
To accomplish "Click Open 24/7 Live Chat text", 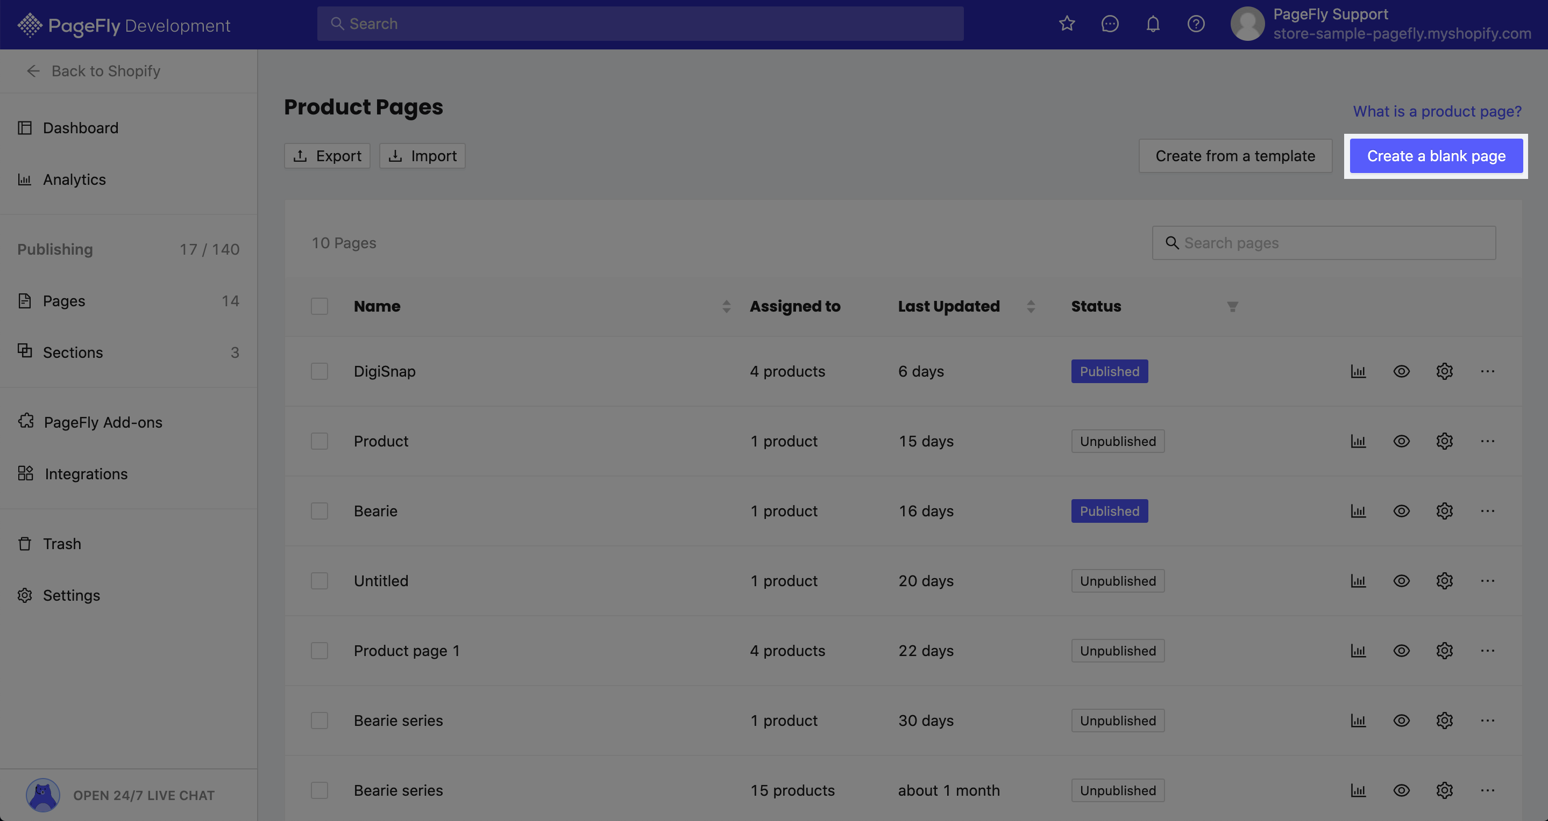I will pos(144,795).
